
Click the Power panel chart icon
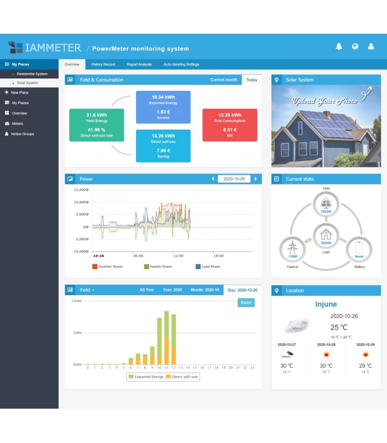(70, 179)
